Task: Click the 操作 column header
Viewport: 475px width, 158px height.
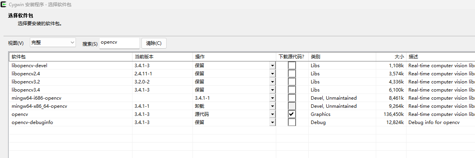Action: click(234, 57)
